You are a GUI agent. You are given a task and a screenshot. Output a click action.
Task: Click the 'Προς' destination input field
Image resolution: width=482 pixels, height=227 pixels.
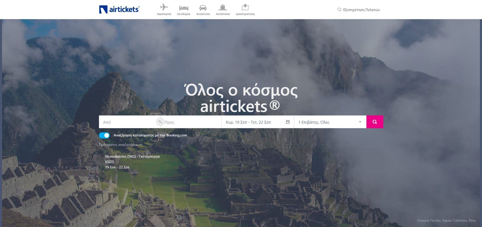tap(192, 122)
